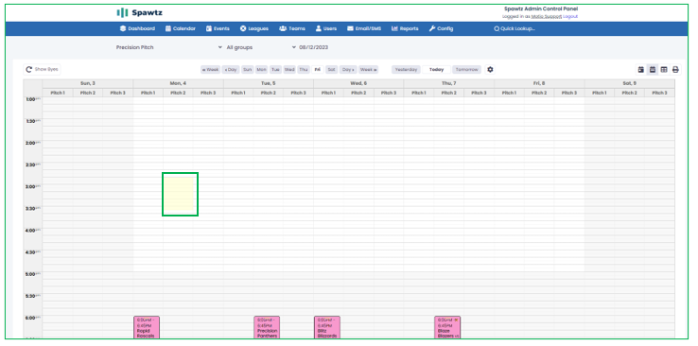Click the highlighted 3:00 slot on Monday Pitch 2
This screenshot has width=698, height=346.
(x=180, y=194)
